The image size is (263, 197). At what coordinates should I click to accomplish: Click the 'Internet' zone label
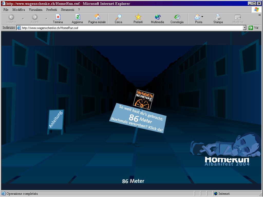[224, 194]
